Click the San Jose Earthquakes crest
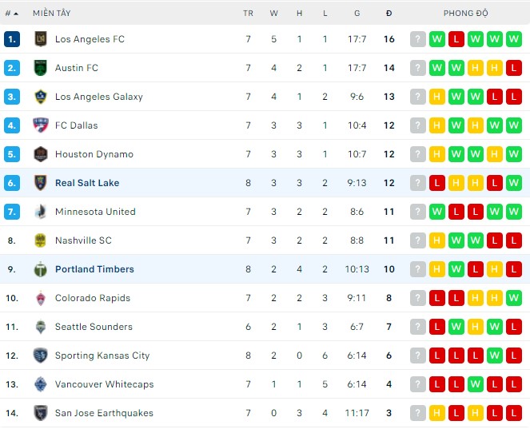This screenshot has width=530, height=429. coord(41,413)
